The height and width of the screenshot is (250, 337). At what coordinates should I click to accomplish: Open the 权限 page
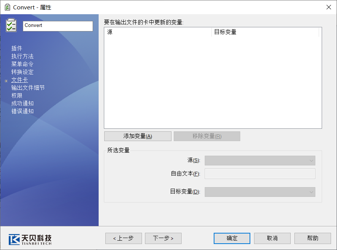[17, 95]
